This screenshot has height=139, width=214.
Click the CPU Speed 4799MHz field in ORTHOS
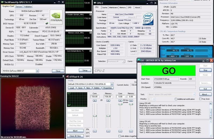174,87
